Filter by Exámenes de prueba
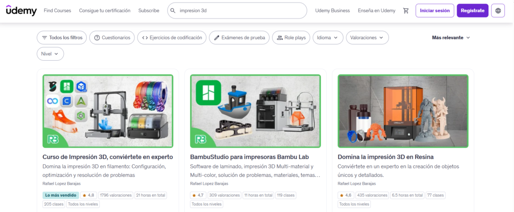 (239, 38)
